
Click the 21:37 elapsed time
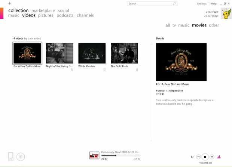pyautogui.click(x=104, y=159)
